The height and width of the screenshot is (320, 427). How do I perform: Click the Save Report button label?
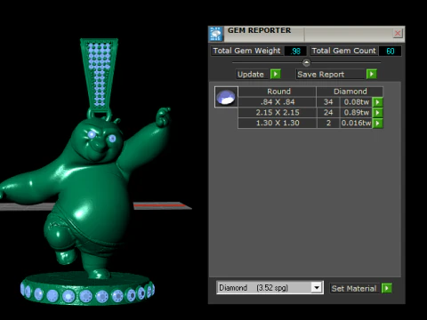pos(330,74)
